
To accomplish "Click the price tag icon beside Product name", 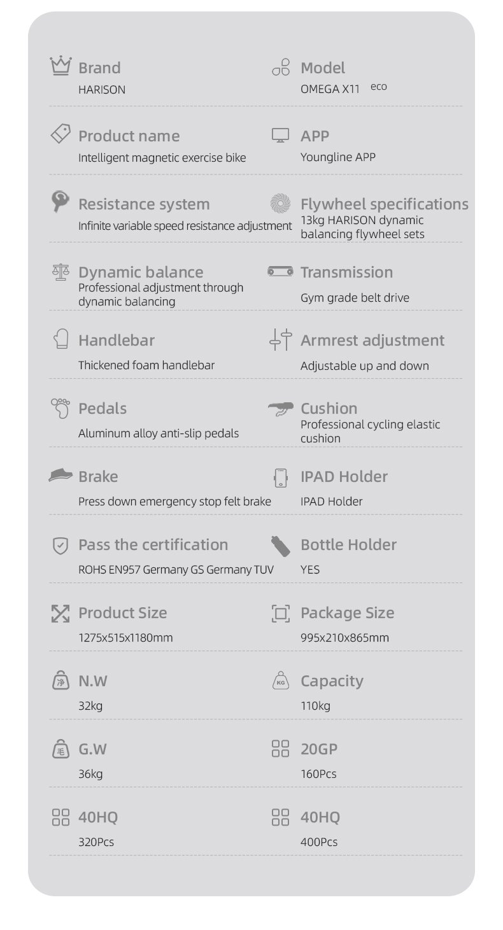I will pos(60,134).
